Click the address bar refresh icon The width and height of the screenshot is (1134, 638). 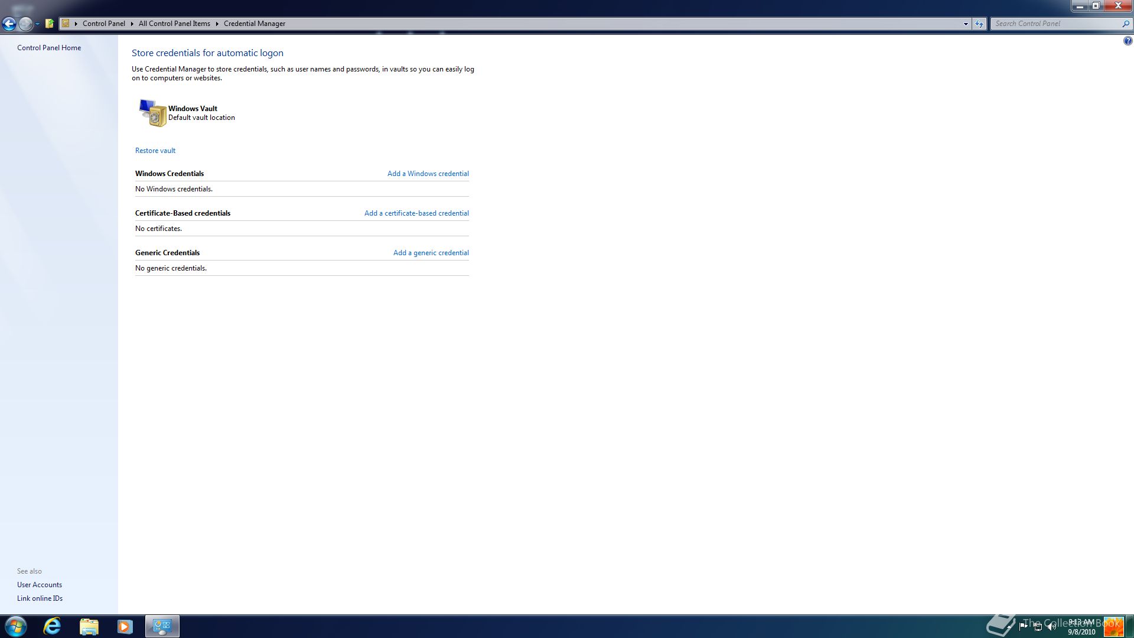coord(979,24)
